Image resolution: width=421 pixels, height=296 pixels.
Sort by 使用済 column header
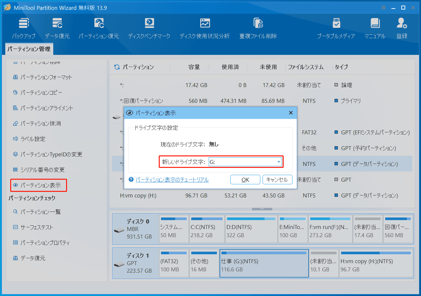[230, 67]
